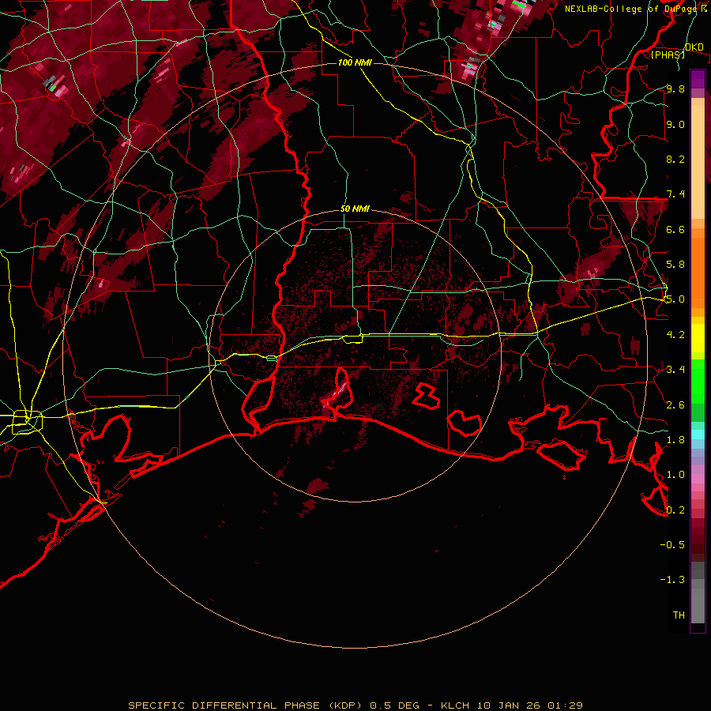
Task: Select the bright green segment of the color bar
Action: point(698,382)
